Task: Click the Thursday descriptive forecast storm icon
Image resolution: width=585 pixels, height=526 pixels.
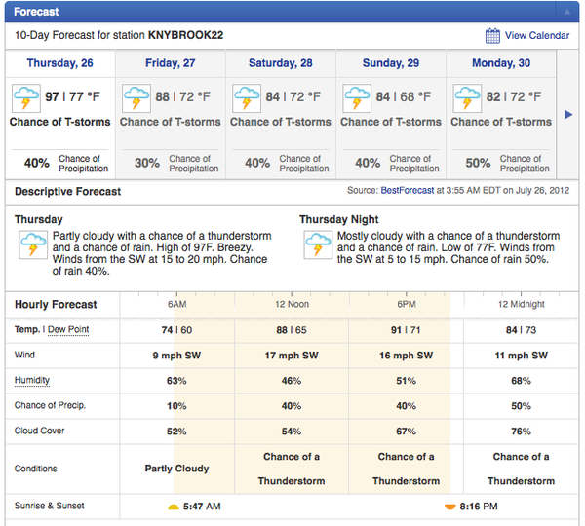Action: coord(33,244)
